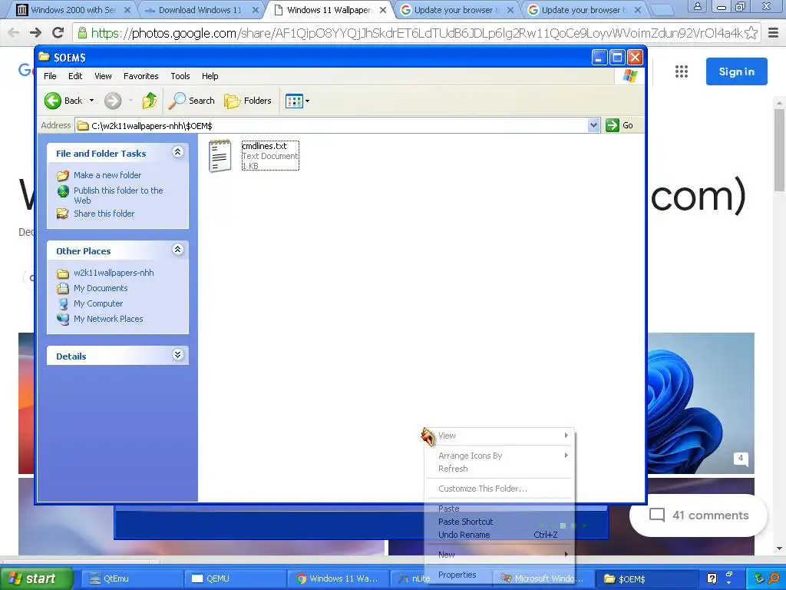Close the Windows 11 Wallpaper browser tab
Image resolution: width=786 pixels, height=590 pixels.
(x=383, y=10)
